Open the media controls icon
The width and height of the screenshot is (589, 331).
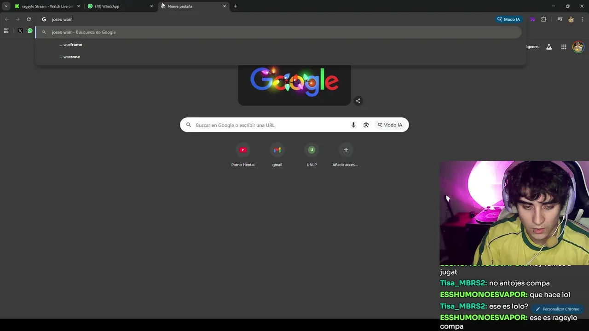click(560, 19)
